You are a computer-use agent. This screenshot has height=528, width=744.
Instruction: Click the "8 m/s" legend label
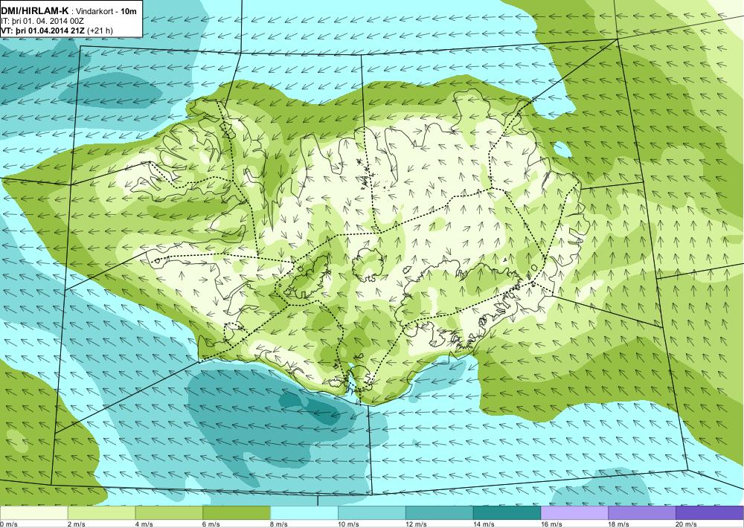point(279,524)
